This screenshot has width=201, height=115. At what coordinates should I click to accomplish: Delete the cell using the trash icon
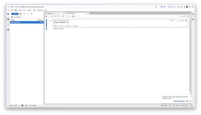186,21
